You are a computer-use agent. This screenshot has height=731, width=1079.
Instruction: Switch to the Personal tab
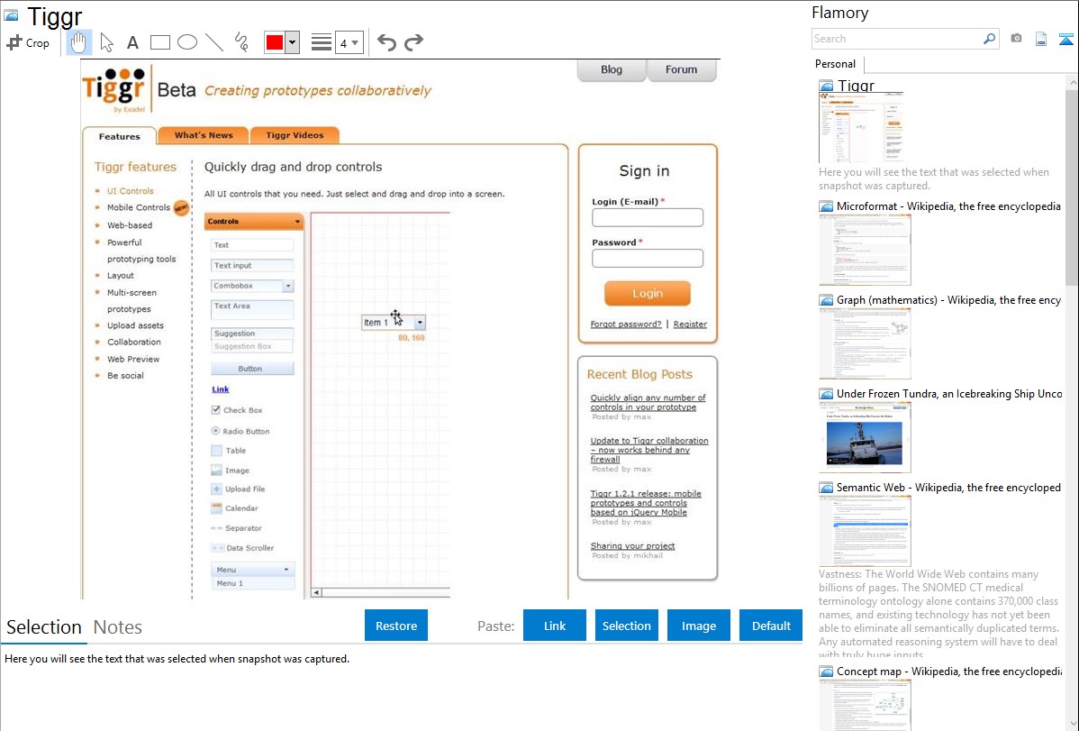[x=836, y=64]
